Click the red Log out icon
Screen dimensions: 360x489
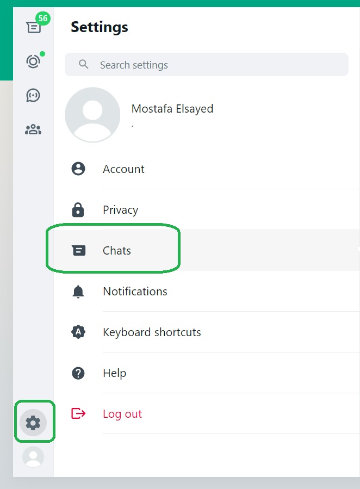tap(78, 414)
